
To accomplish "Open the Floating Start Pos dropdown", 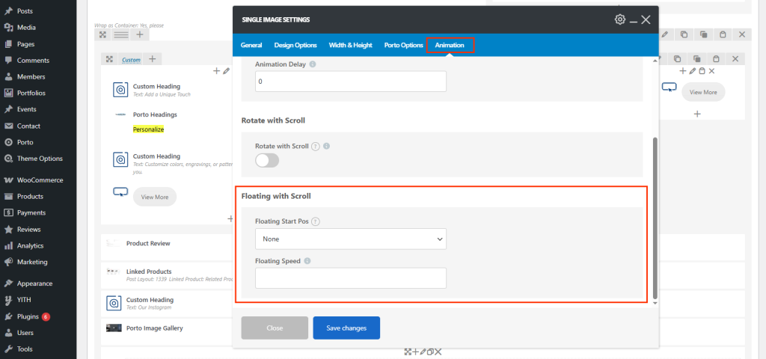I will point(350,239).
